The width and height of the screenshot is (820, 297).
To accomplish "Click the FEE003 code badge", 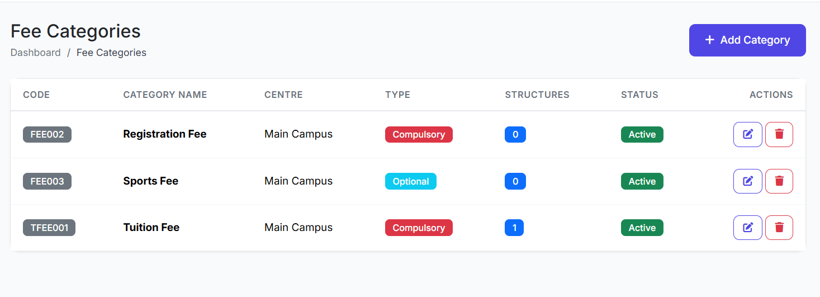I will [x=47, y=181].
